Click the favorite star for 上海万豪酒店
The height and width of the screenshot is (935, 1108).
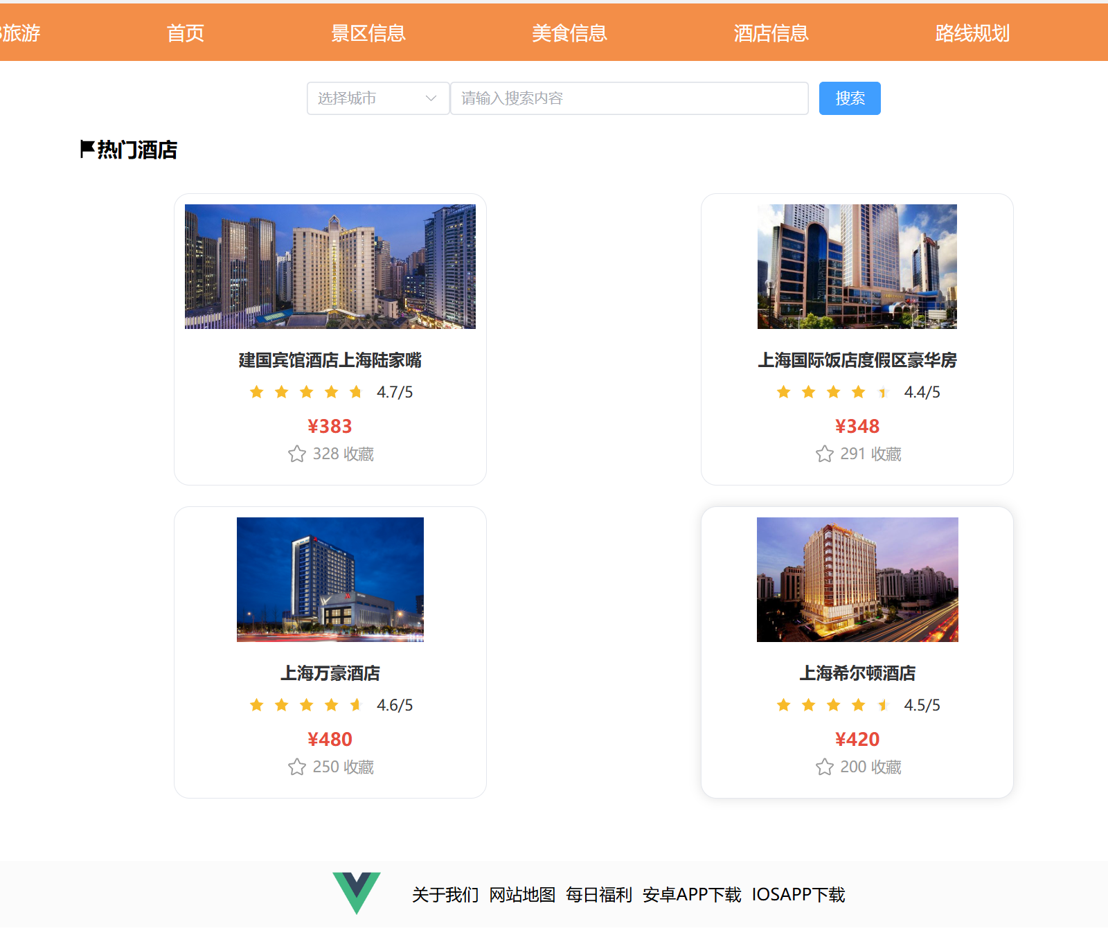(x=297, y=767)
